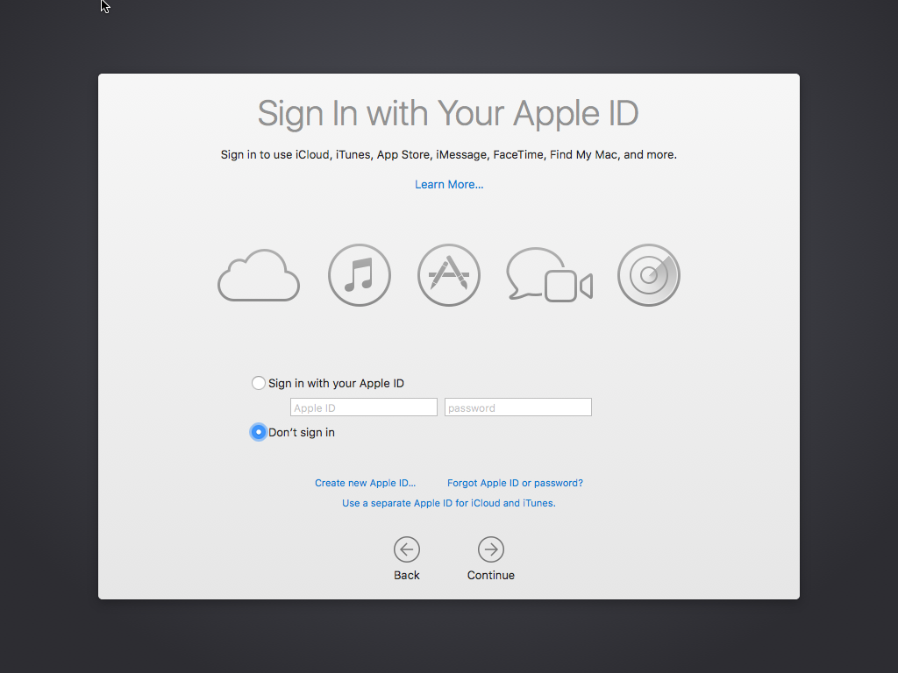Open Forgot Apple ID or password link

click(x=515, y=483)
